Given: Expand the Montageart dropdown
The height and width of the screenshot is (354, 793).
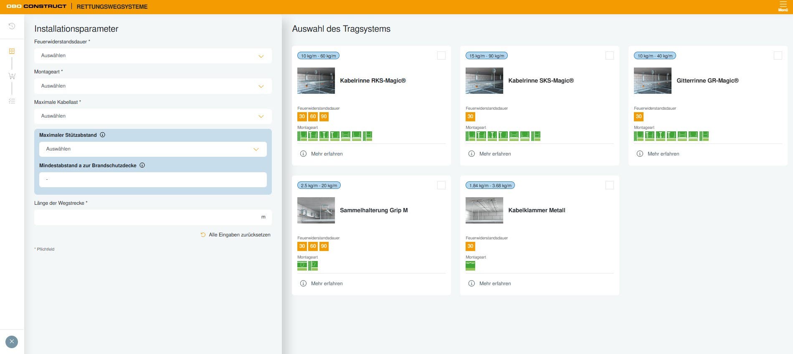Looking at the screenshot, I should pyautogui.click(x=153, y=86).
